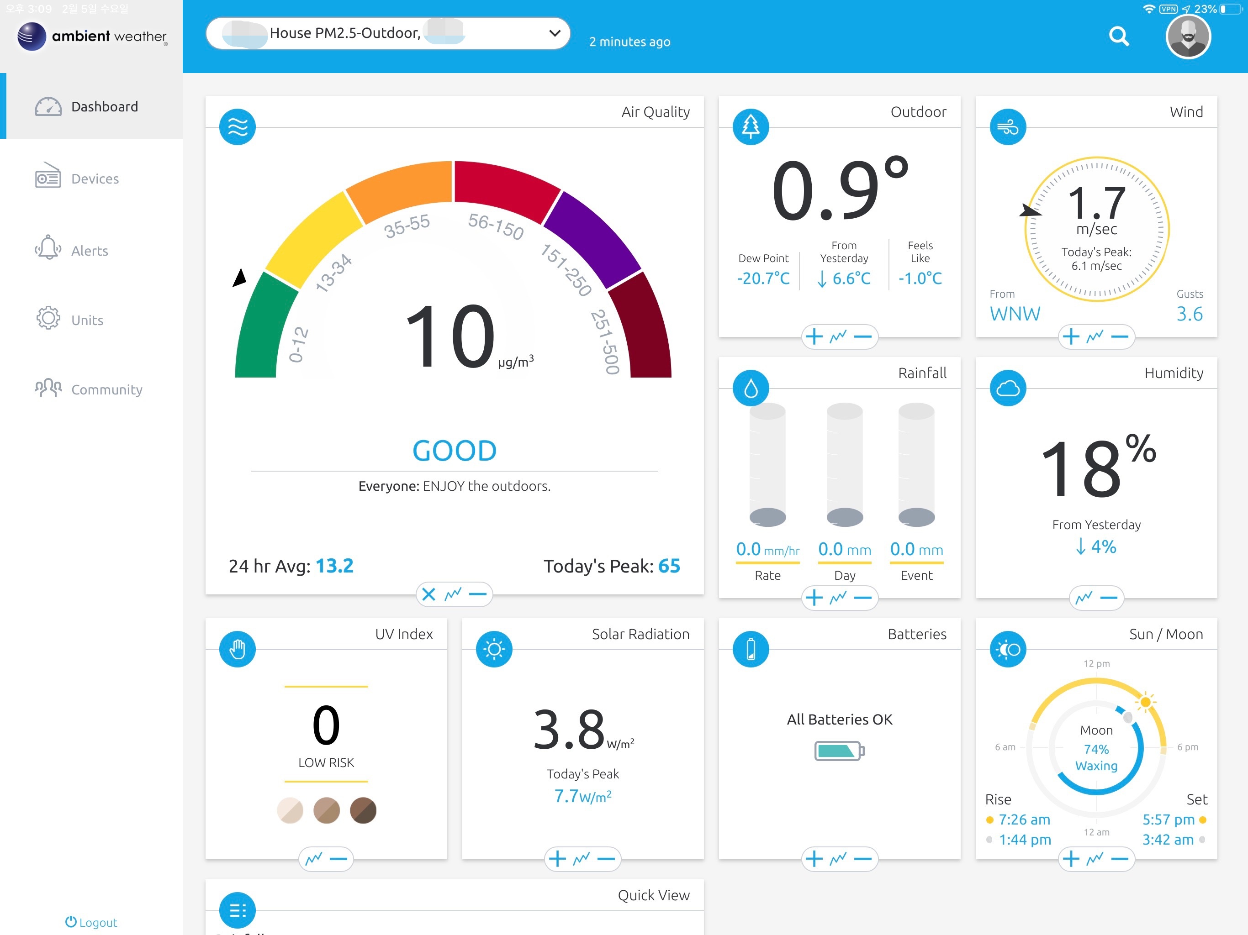Click the Batteries widget icon
1248x935 pixels.
coord(751,649)
